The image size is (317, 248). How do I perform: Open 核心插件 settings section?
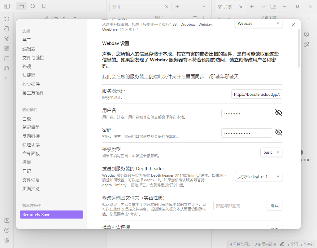(31, 84)
